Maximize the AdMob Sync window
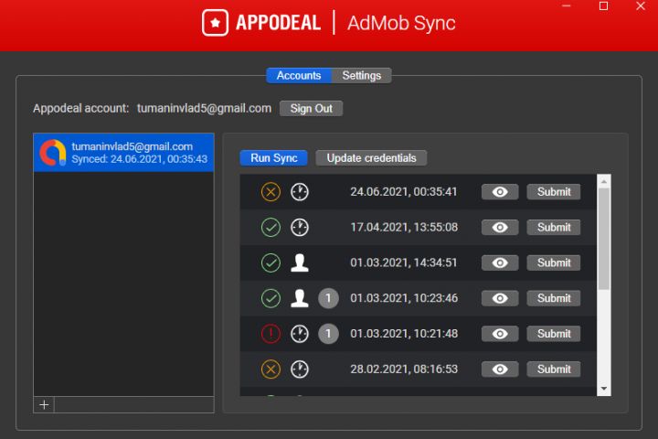 [x=603, y=5]
